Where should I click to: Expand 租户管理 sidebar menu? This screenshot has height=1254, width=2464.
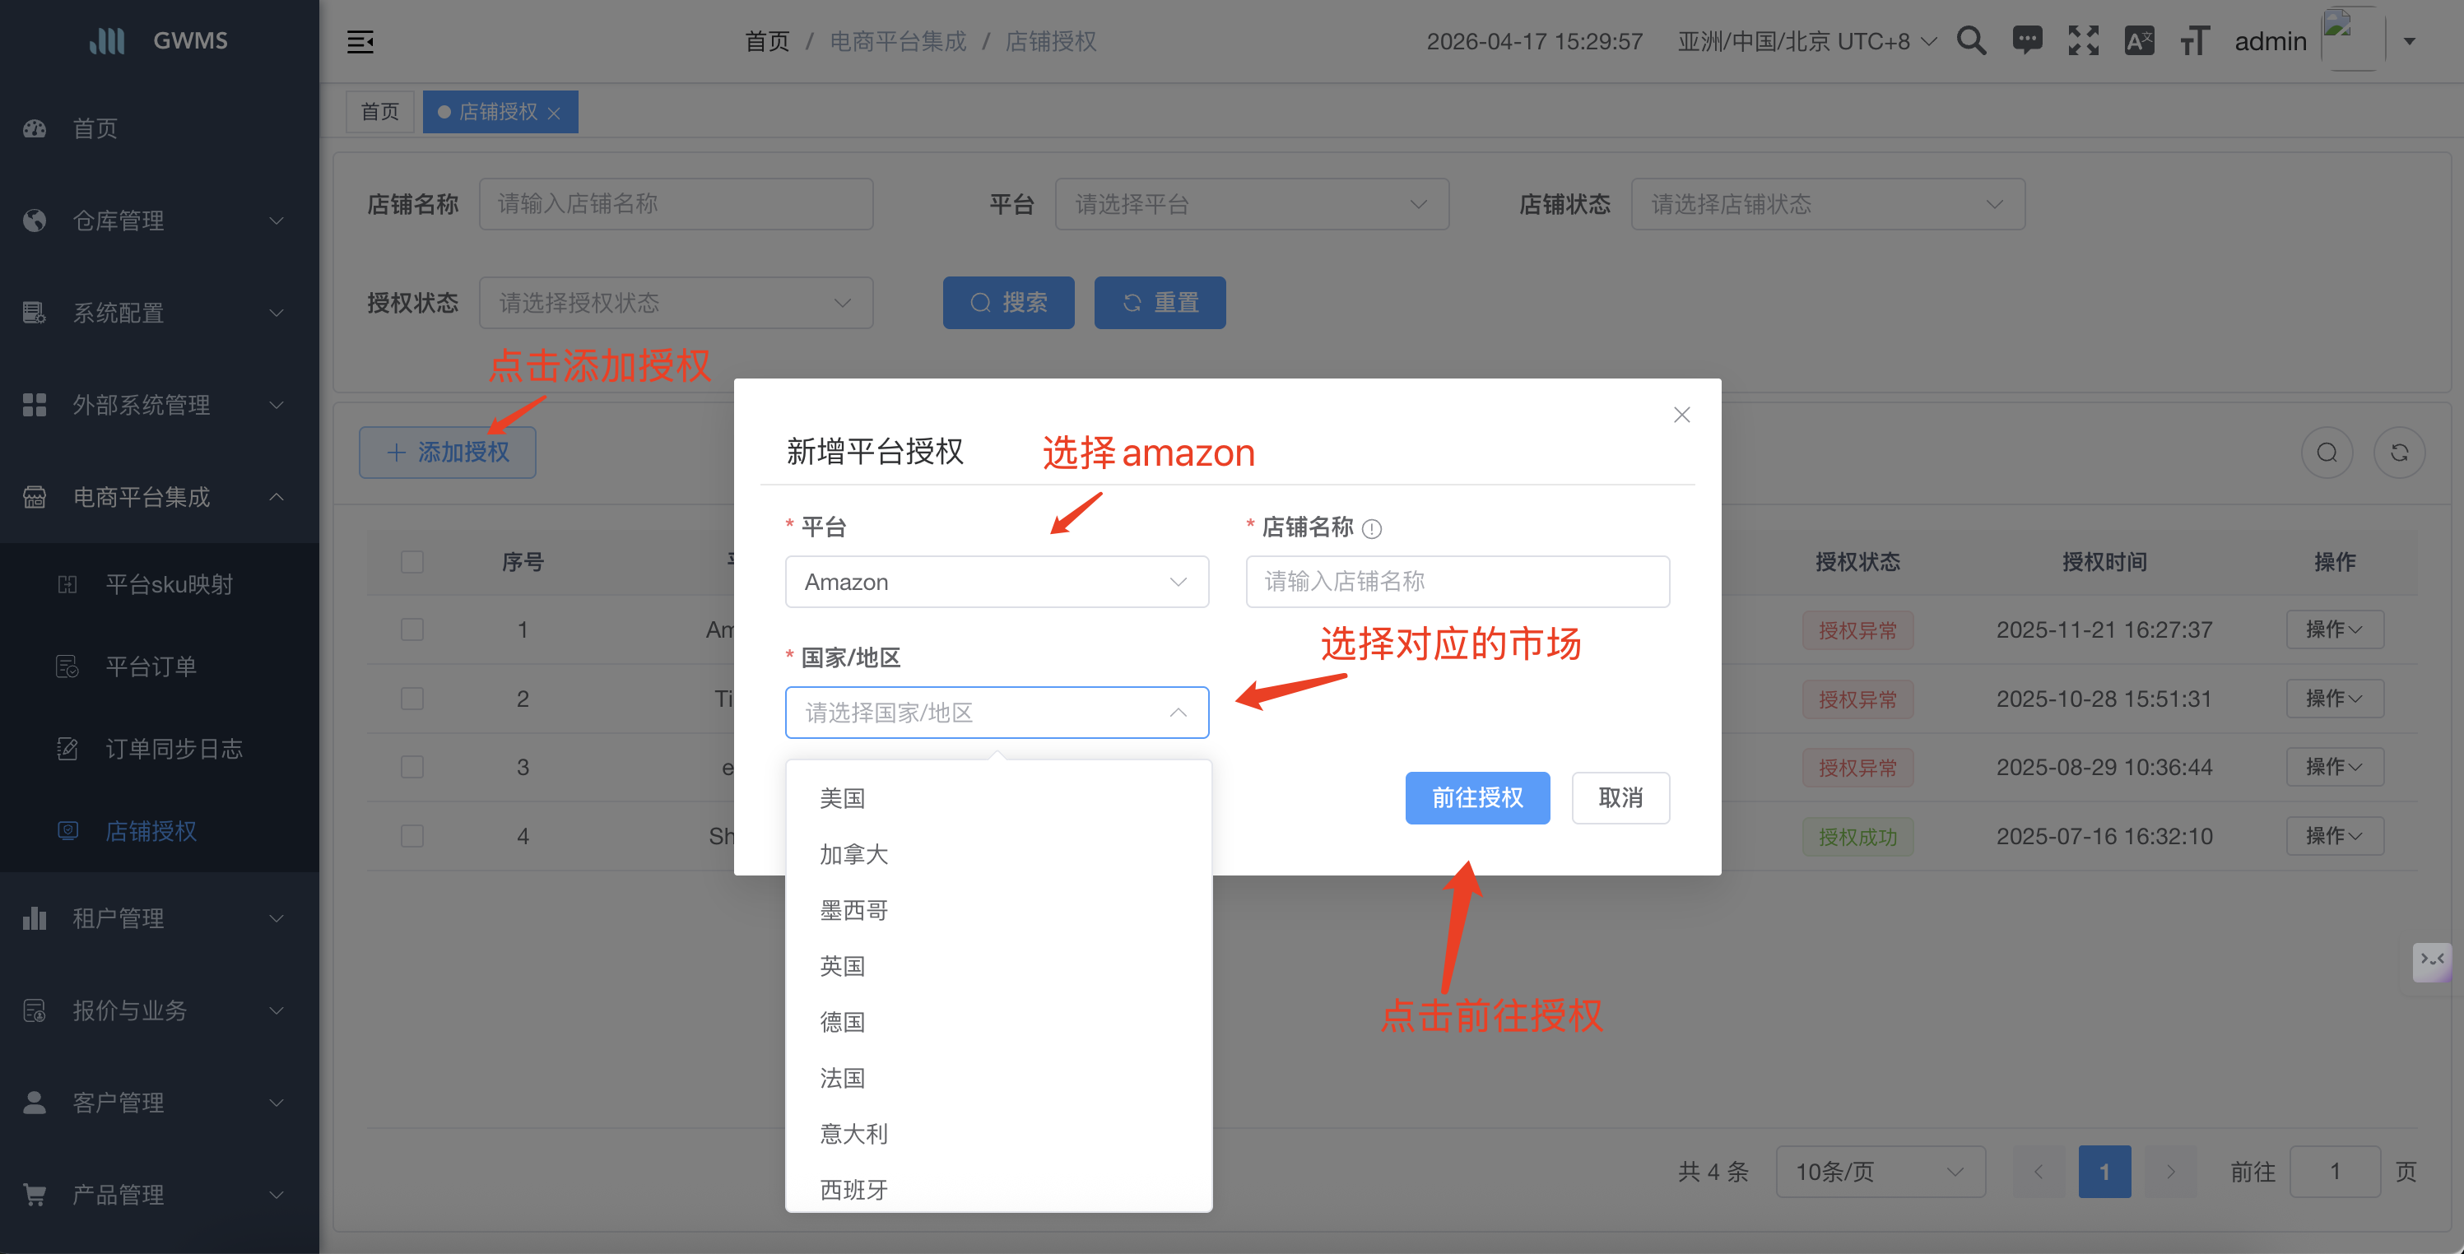(160, 918)
